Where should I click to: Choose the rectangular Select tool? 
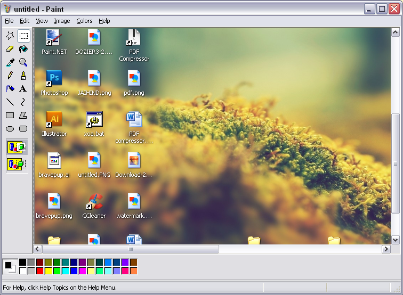(23, 36)
